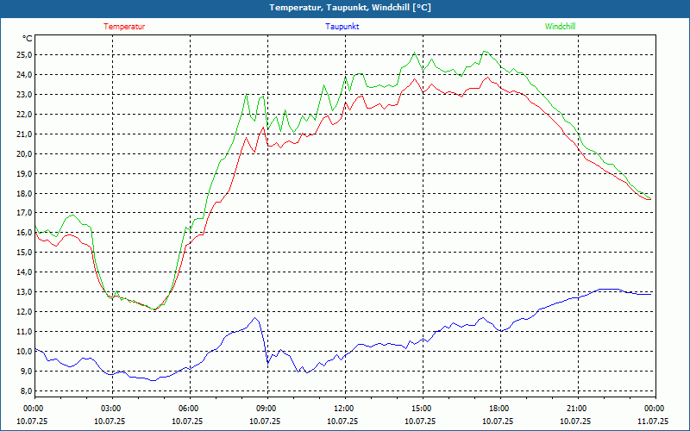Click the 12,0 y-axis value

24,312
